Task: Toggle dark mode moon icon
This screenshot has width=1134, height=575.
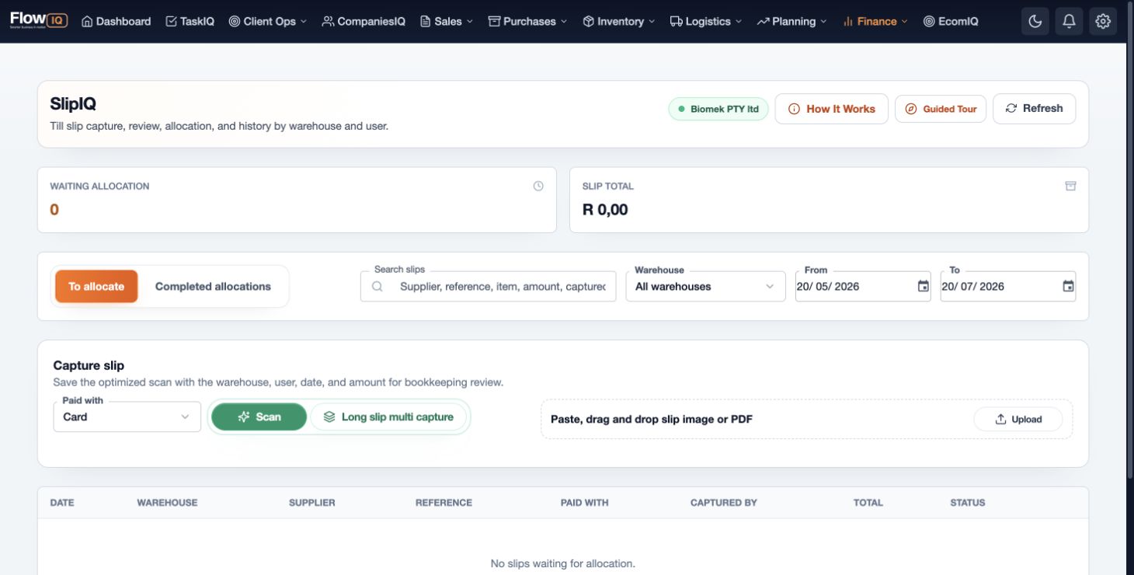Action: click(1035, 22)
